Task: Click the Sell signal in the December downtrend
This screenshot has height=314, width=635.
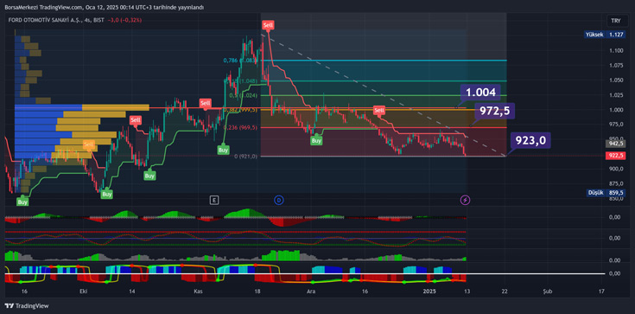Action: (379, 110)
